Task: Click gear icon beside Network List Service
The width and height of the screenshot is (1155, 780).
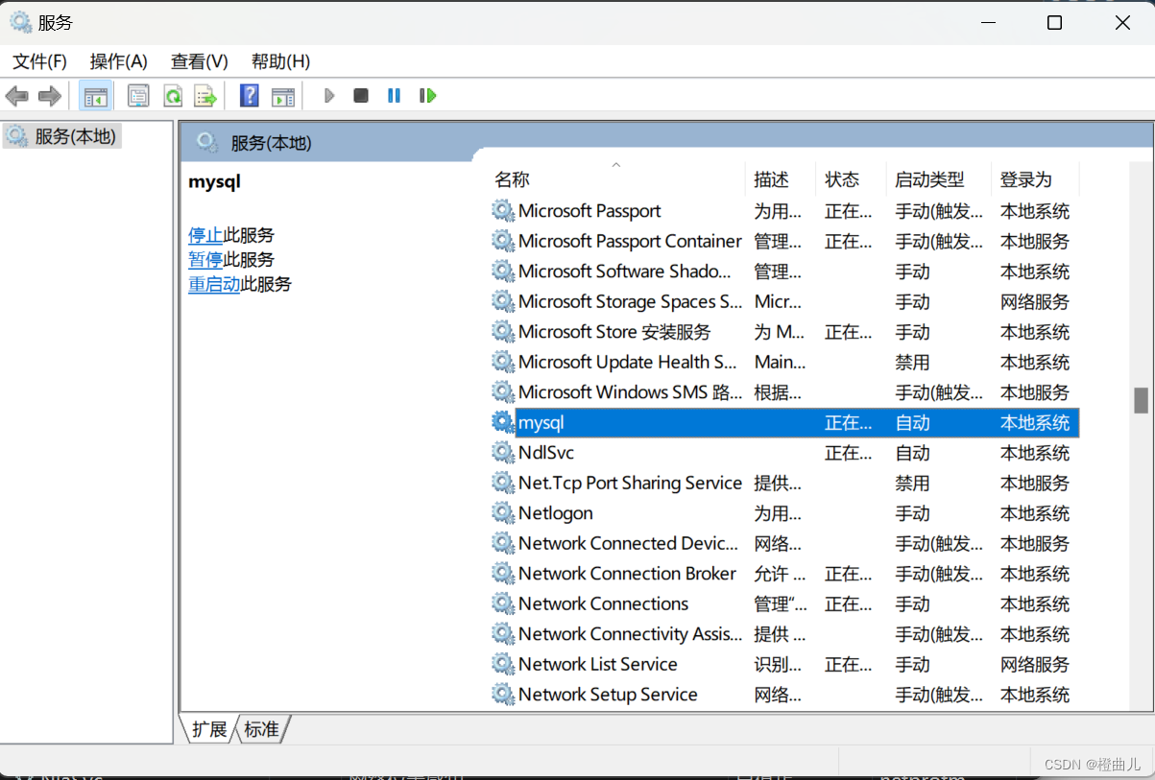Action: coord(503,664)
